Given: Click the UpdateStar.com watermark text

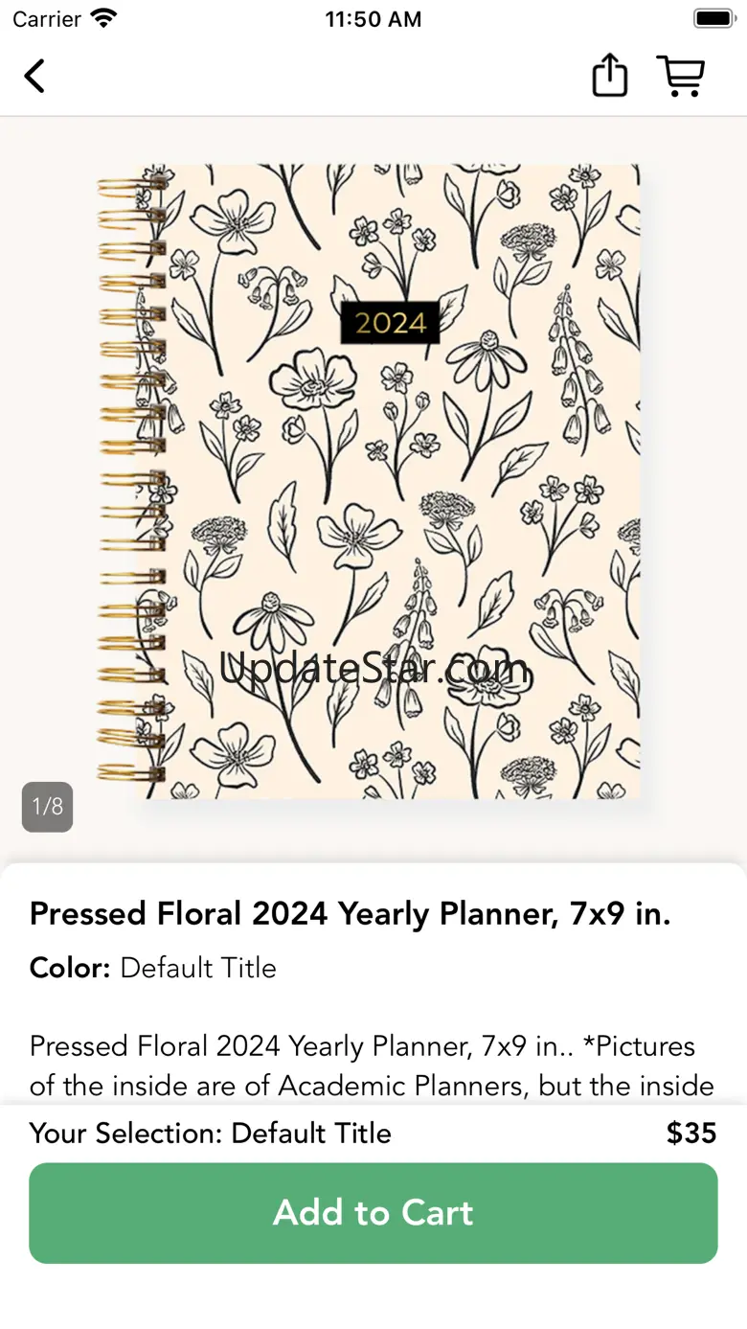Looking at the screenshot, I should click(374, 668).
